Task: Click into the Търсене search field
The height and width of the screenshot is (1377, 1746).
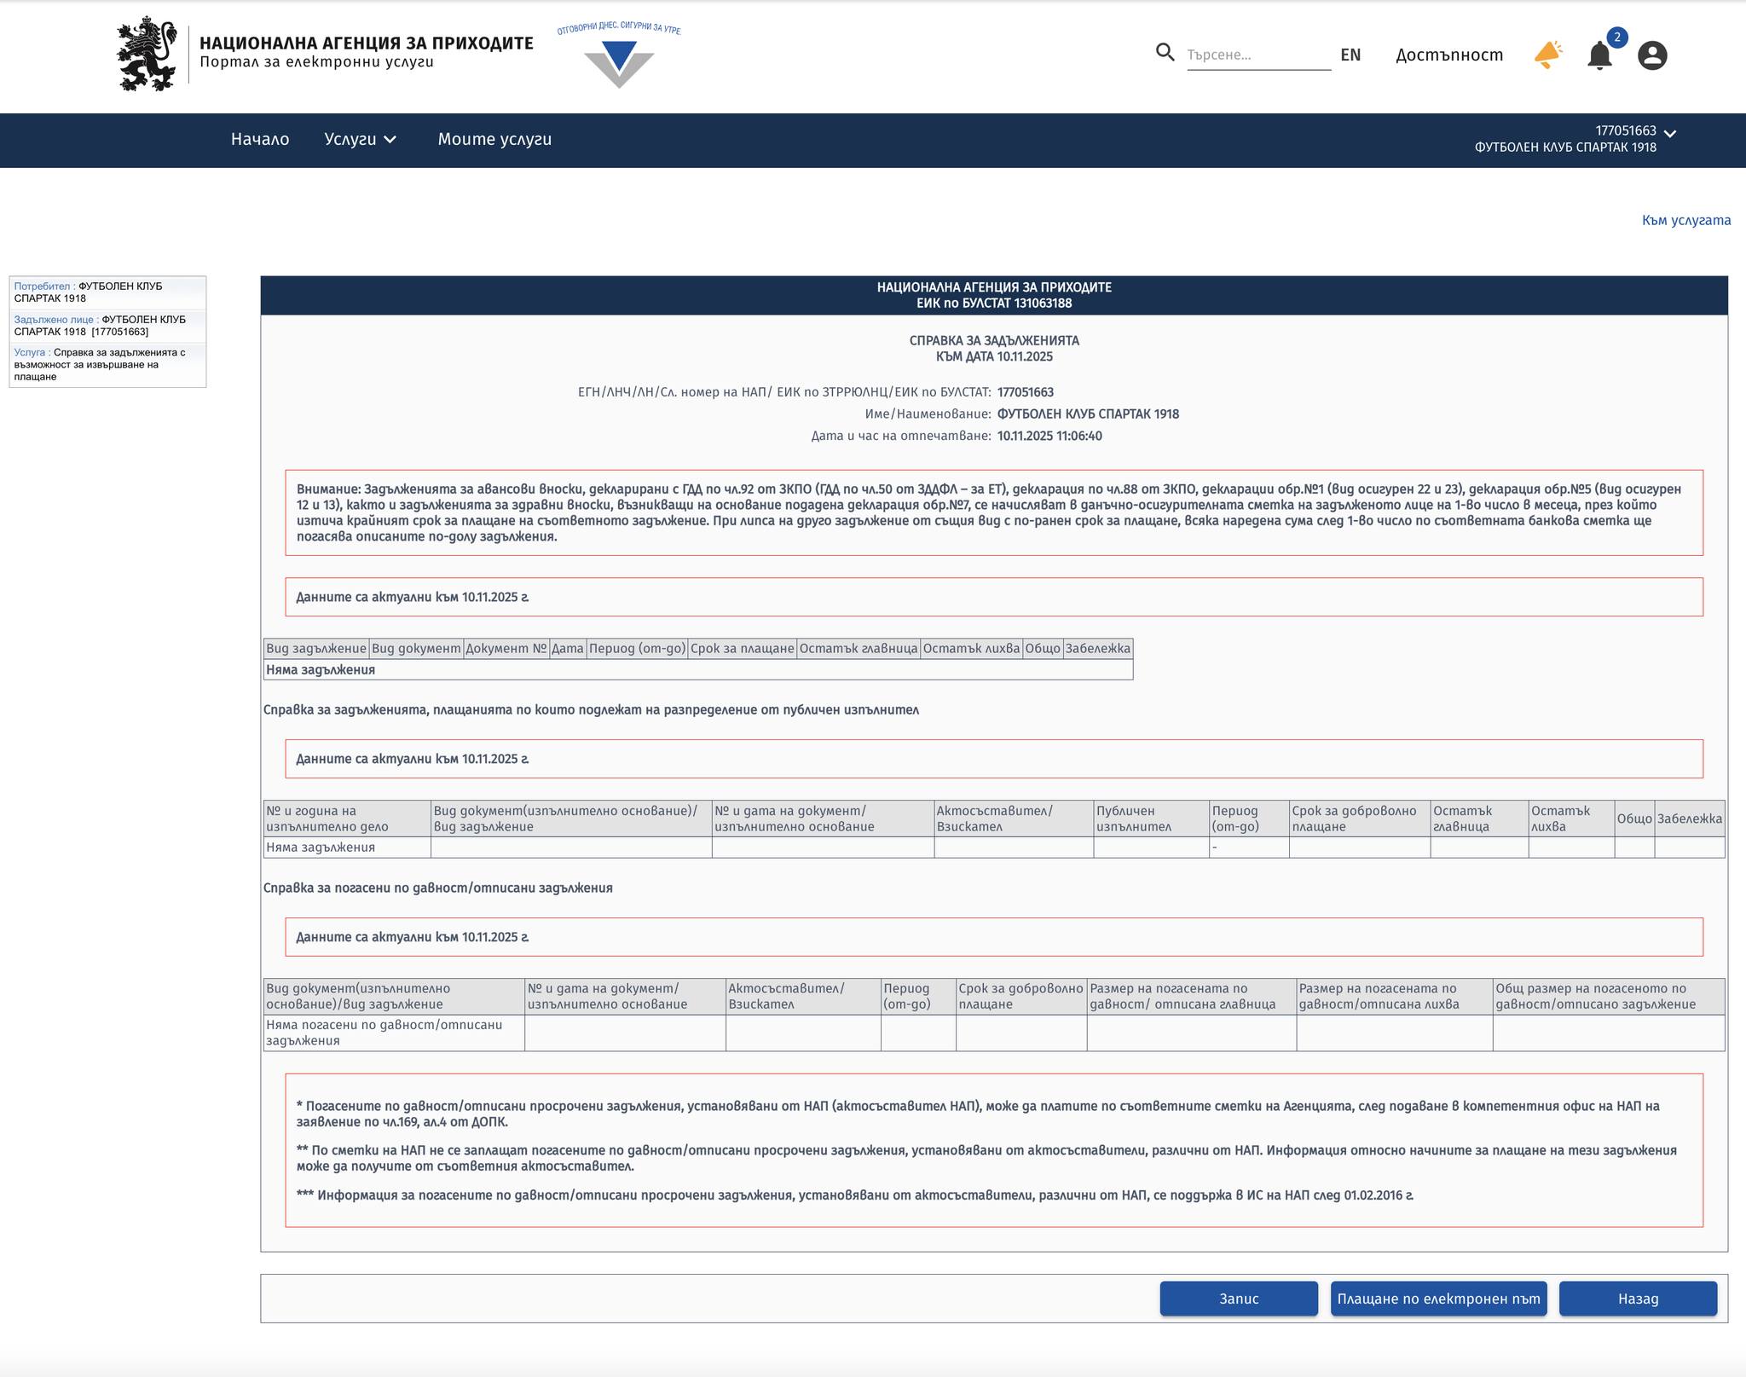Action: [x=1257, y=55]
